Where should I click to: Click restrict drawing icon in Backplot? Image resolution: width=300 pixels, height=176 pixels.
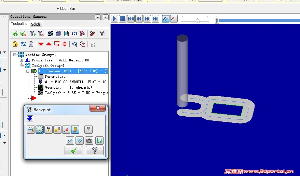point(70,141)
